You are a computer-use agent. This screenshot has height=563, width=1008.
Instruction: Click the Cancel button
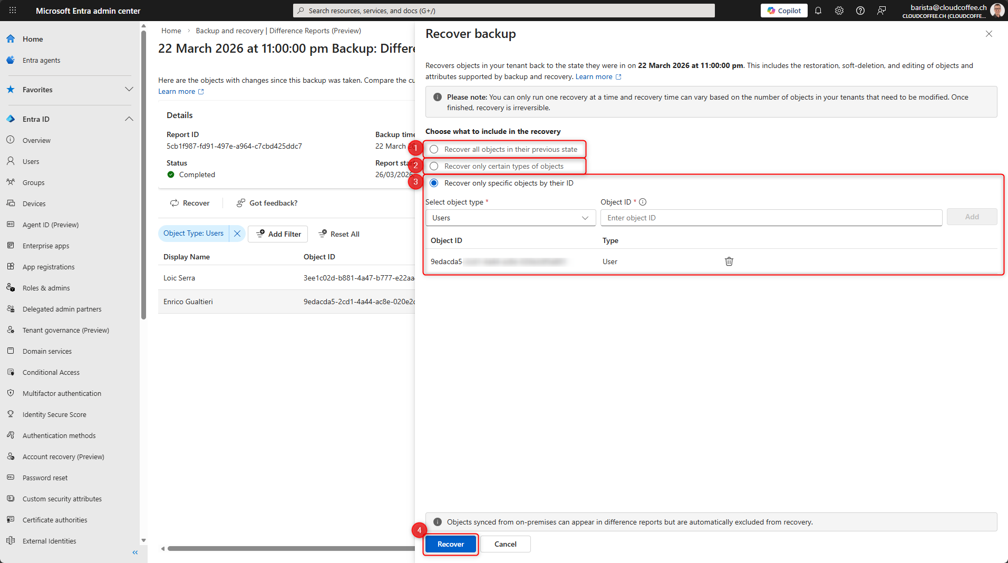(x=505, y=544)
